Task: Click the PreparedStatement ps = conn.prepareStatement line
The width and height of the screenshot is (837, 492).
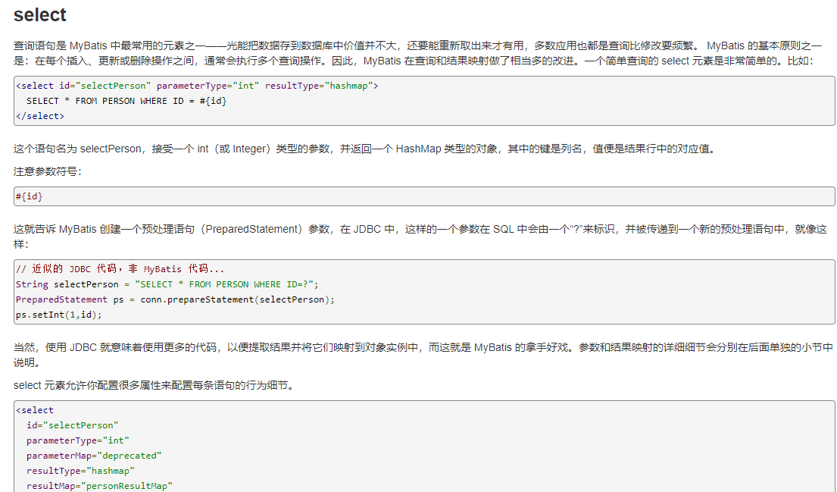Action: (x=175, y=299)
